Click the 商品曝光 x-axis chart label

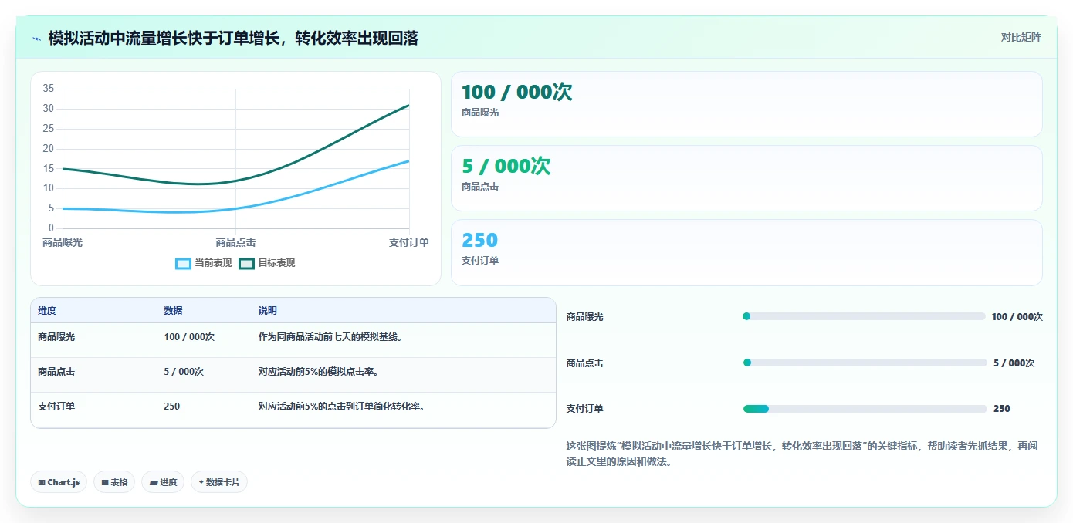click(x=63, y=242)
